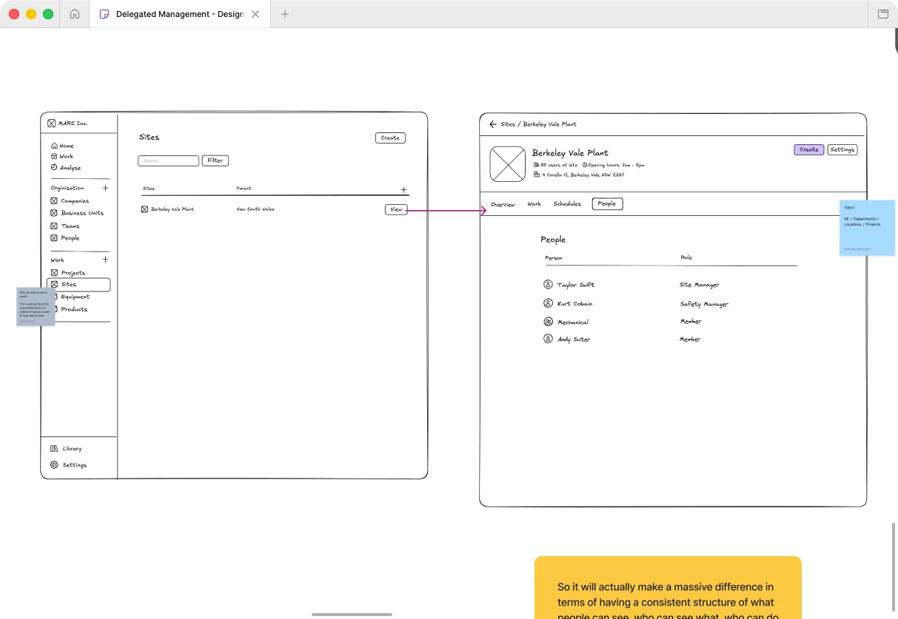Screen dimensions: 898x619
Task: Click the users at site icon
Action: click(537, 165)
